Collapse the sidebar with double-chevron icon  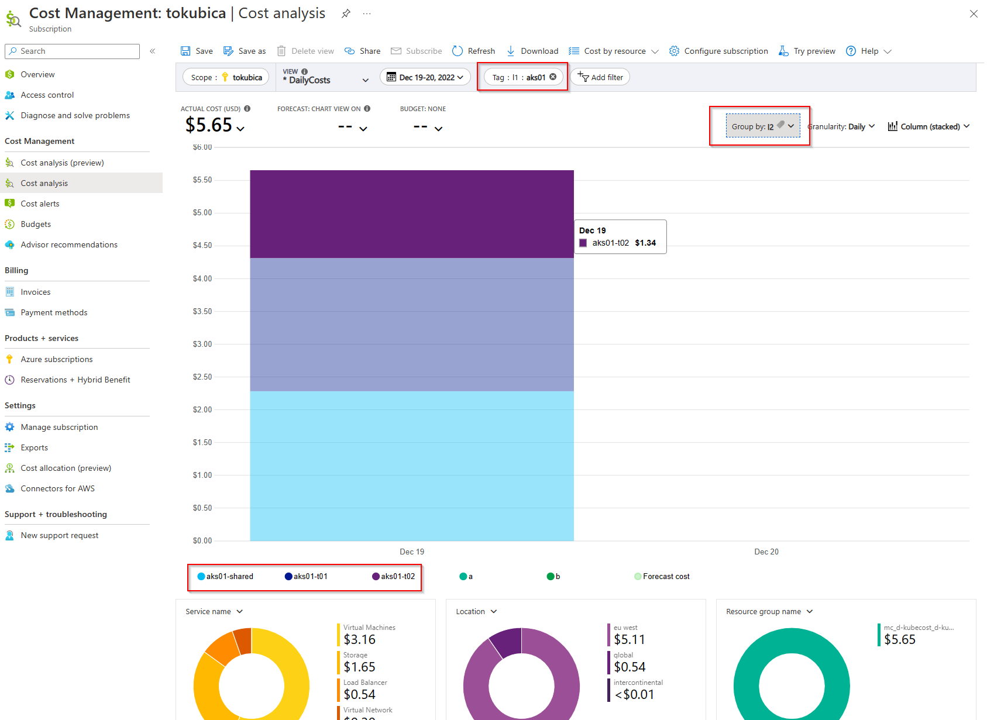coord(152,51)
